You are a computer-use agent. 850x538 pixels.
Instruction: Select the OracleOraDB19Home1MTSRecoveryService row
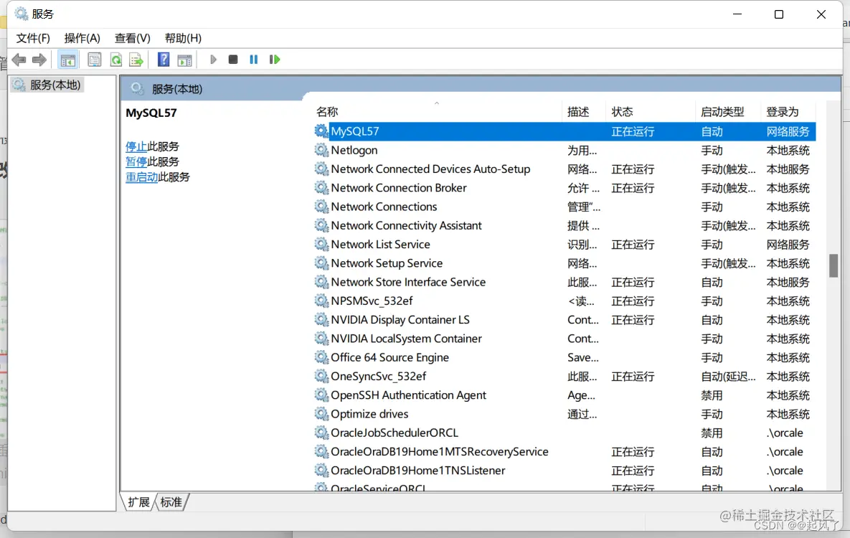point(564,452)
